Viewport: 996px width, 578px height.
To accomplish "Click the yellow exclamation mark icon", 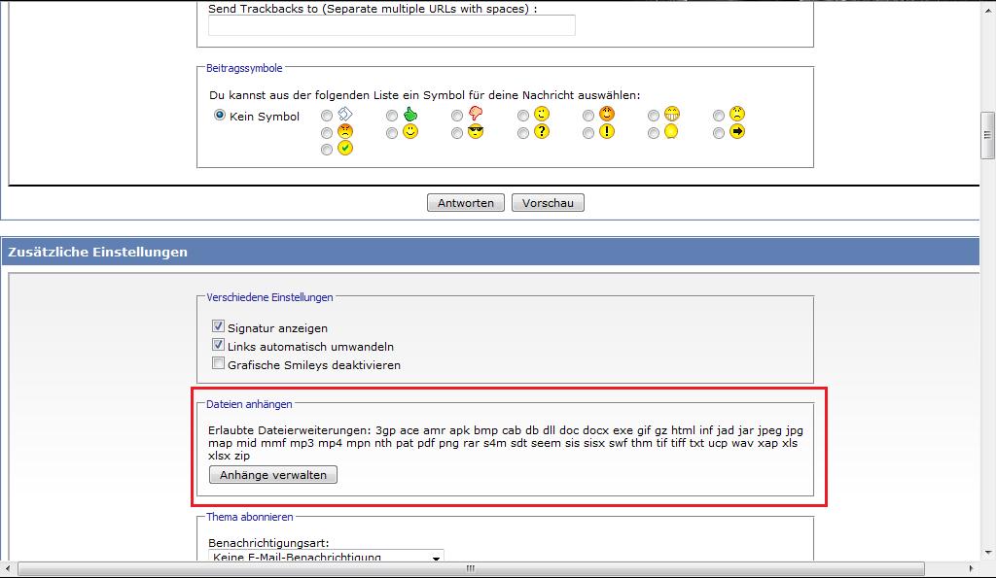I will [607, 132].
